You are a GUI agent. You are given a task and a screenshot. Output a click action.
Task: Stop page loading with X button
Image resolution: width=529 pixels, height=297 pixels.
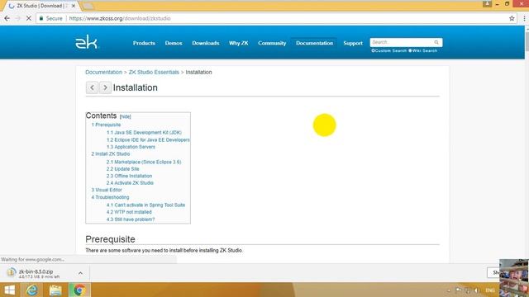(x=29, y=18)
